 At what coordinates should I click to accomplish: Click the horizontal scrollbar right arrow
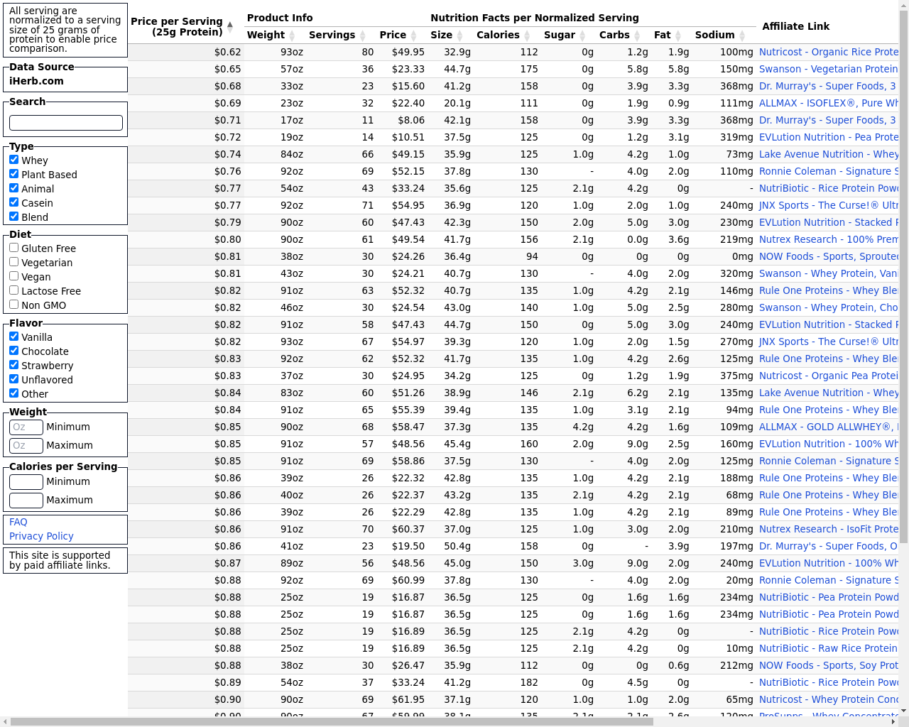point(893,721)
